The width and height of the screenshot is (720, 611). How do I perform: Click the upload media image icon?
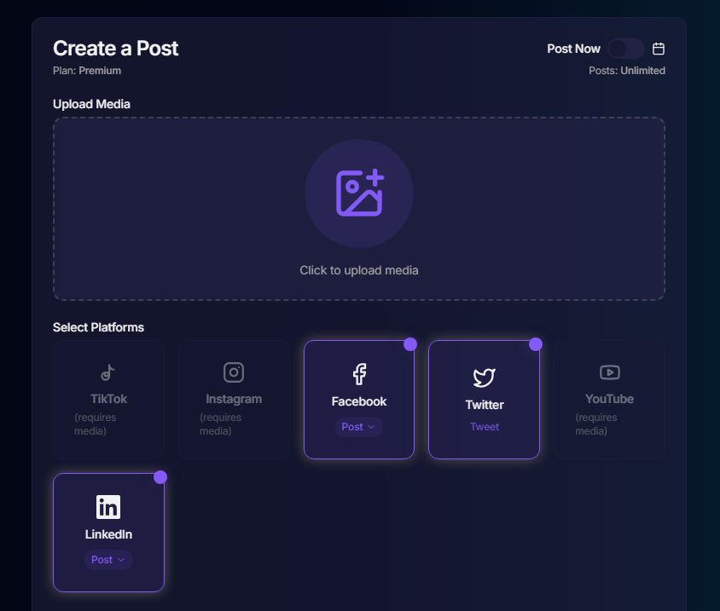359,193
